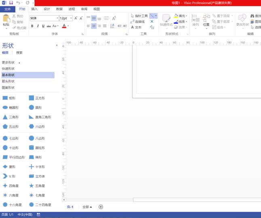This screenshot has height=218, width=261.
Task: Copy selection with 复制
Action: tap(18, 22)
